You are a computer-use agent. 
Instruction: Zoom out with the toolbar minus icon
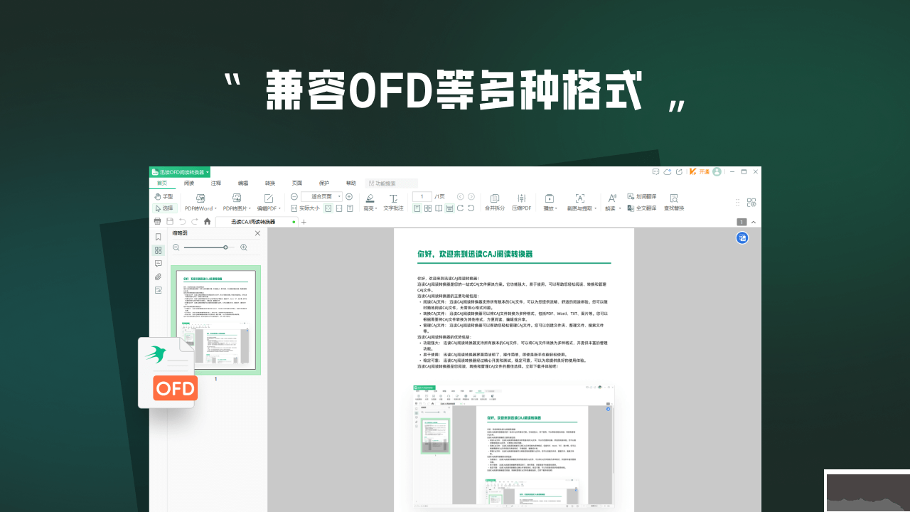(x=294, y=196)
